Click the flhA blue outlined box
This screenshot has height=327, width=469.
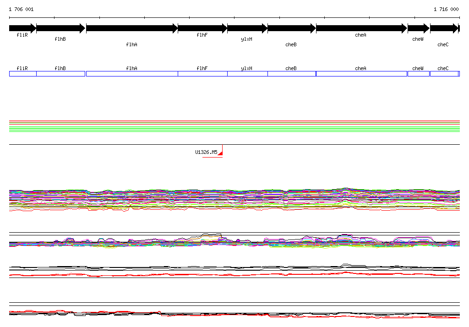click(x=132, y=74)
